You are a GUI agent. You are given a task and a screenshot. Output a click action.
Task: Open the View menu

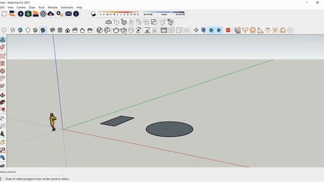point(10,8)
